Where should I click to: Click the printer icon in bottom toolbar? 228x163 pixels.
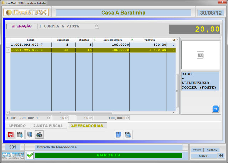(39, 135)
